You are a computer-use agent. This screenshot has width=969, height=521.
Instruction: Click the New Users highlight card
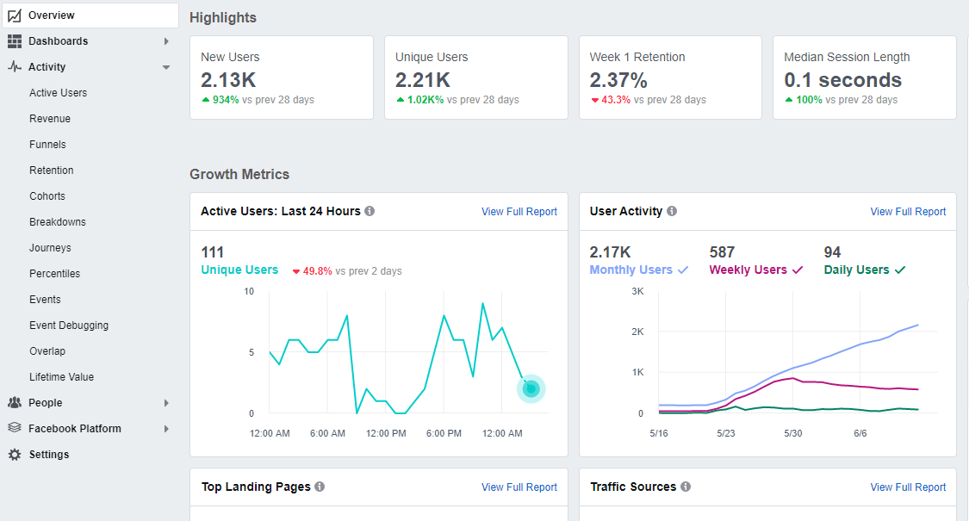[x=281, y=78]
